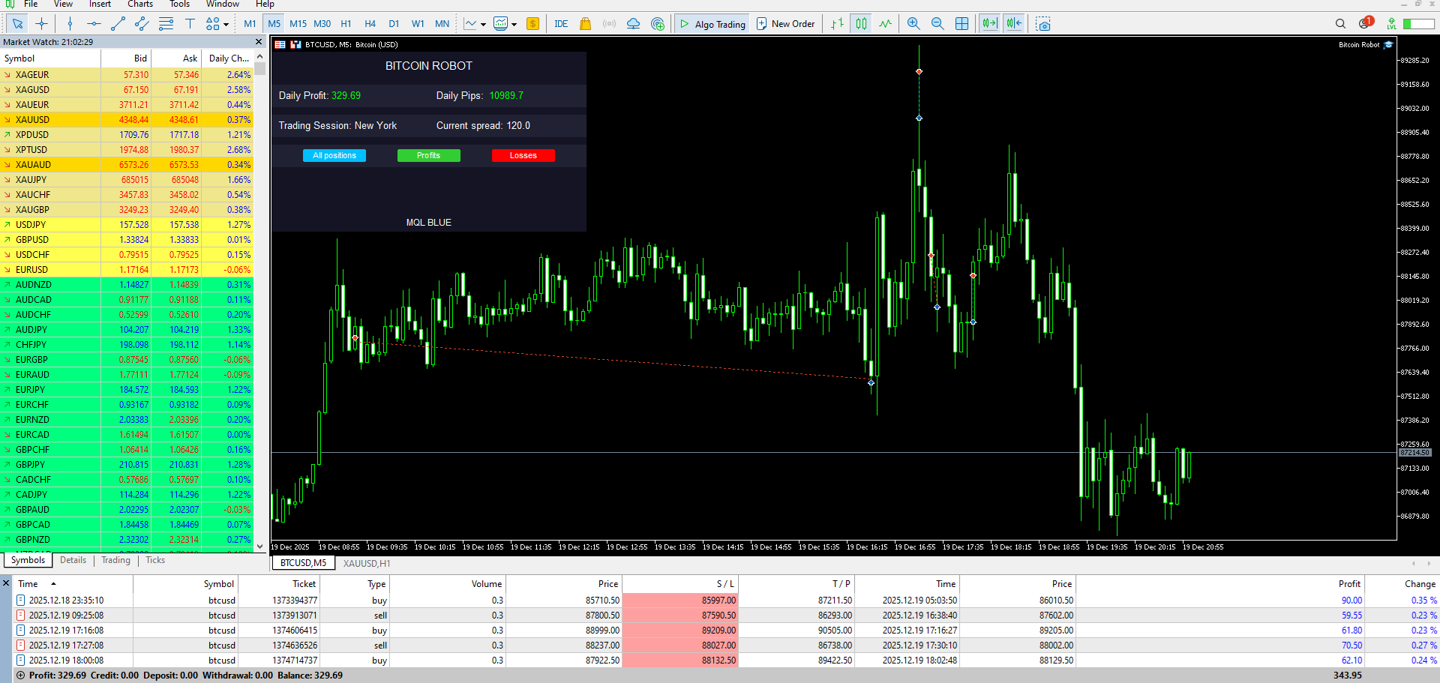
Task: Open the Charts menu
Action: click(x=140, y=4)
